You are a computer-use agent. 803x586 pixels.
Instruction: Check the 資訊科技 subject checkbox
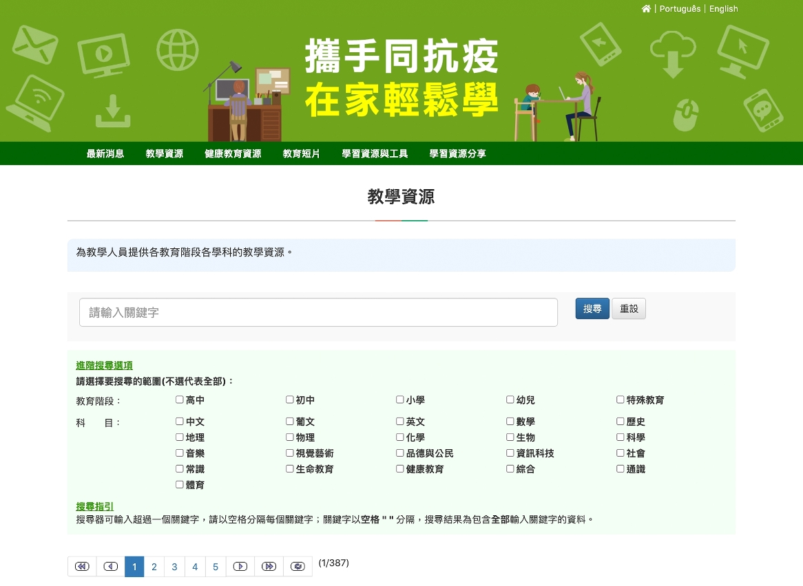(510, 453)
